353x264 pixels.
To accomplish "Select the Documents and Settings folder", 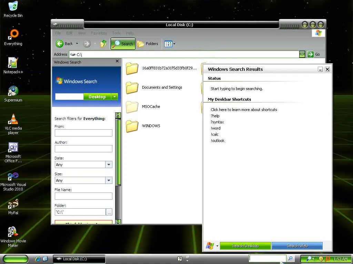I will tap(154, 87).
